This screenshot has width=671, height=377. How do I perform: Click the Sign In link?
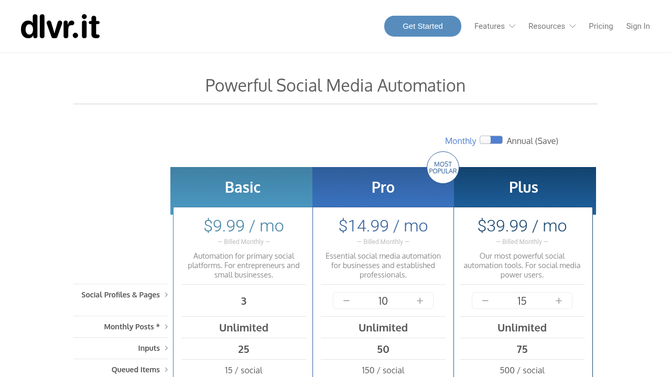pyautogui.click(x=638, y=26)
